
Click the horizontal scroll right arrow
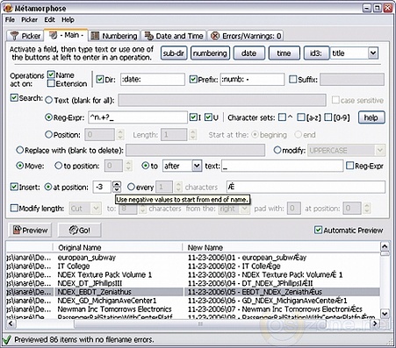tap(376, 323)
